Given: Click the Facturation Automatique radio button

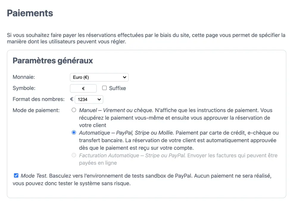Looking at the screenshot, I should (74, 155).
